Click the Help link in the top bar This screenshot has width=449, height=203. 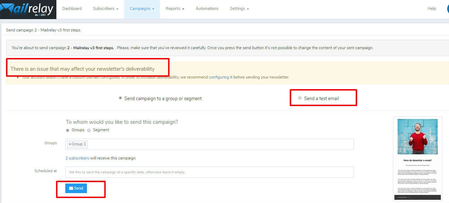(432, 9)
